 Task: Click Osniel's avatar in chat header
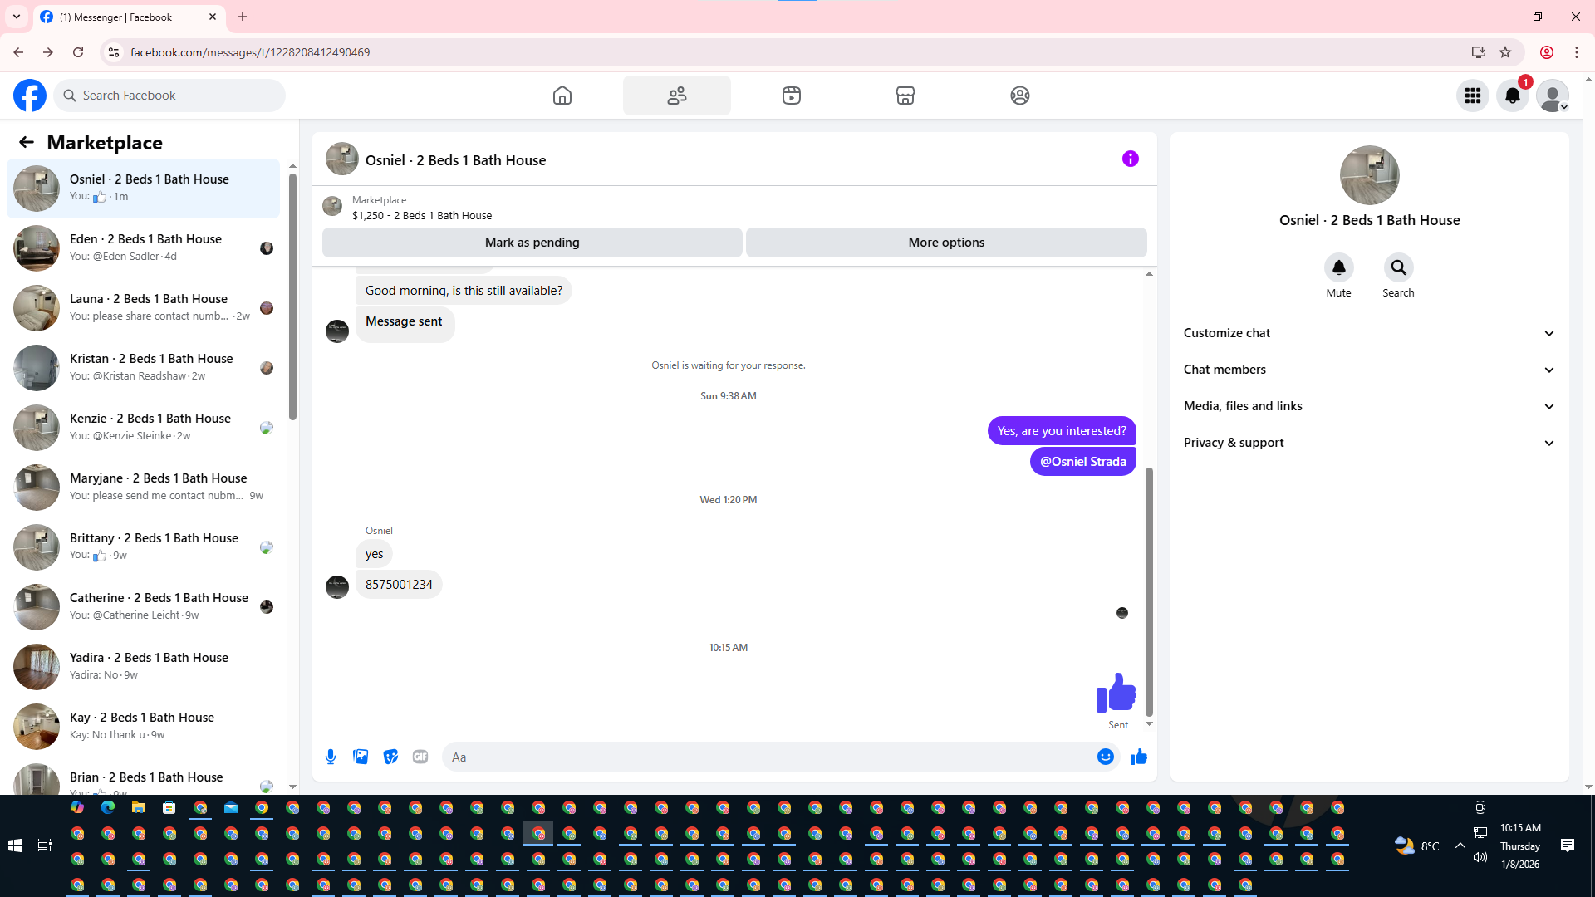coord(342,159)
